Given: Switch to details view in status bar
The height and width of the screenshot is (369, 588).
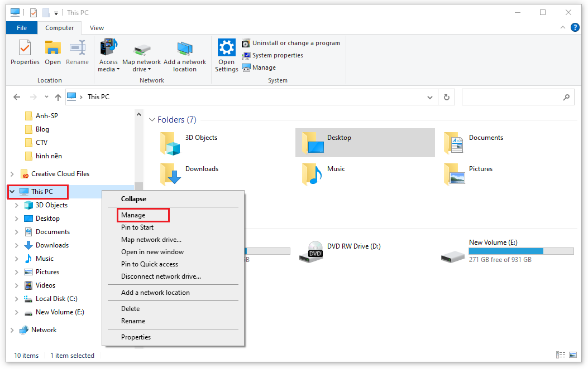Looking at the screenshot, I should click(x=560, y=355).
